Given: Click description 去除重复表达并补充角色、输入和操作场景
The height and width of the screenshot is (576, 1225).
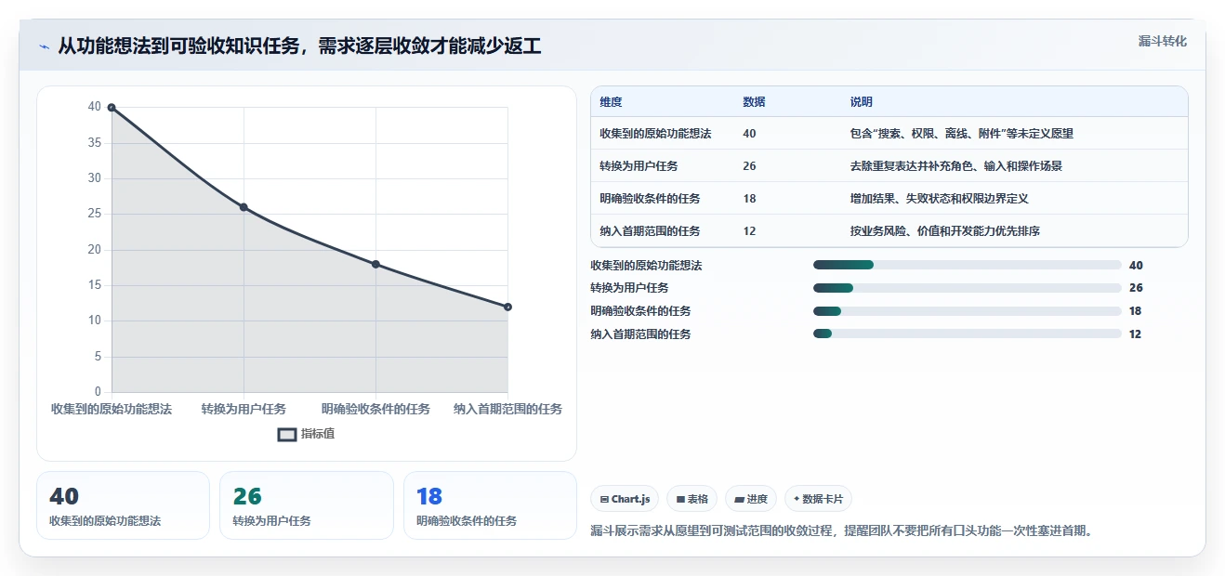Looking at the screenshot, I should tap(955, 166).
